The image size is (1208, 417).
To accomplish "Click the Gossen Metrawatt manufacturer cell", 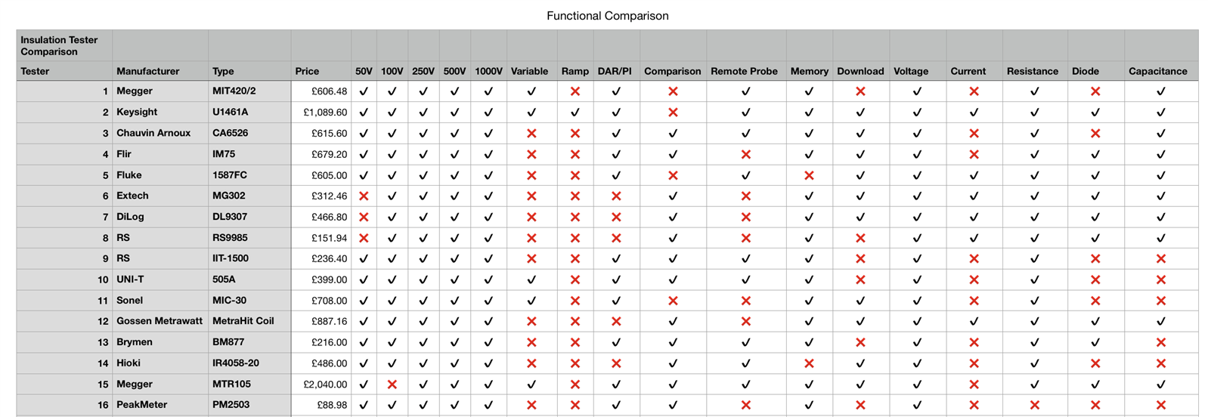I will [160, 321].
